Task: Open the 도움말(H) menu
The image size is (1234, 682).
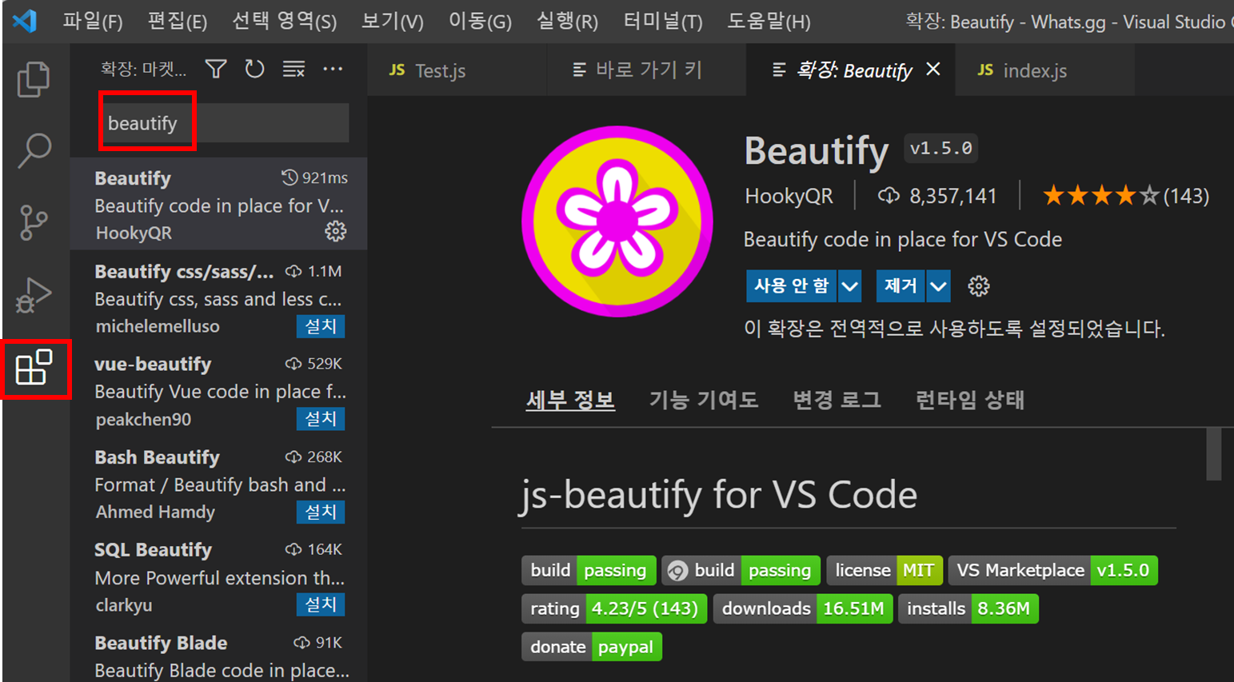Action: coord(769,22)
